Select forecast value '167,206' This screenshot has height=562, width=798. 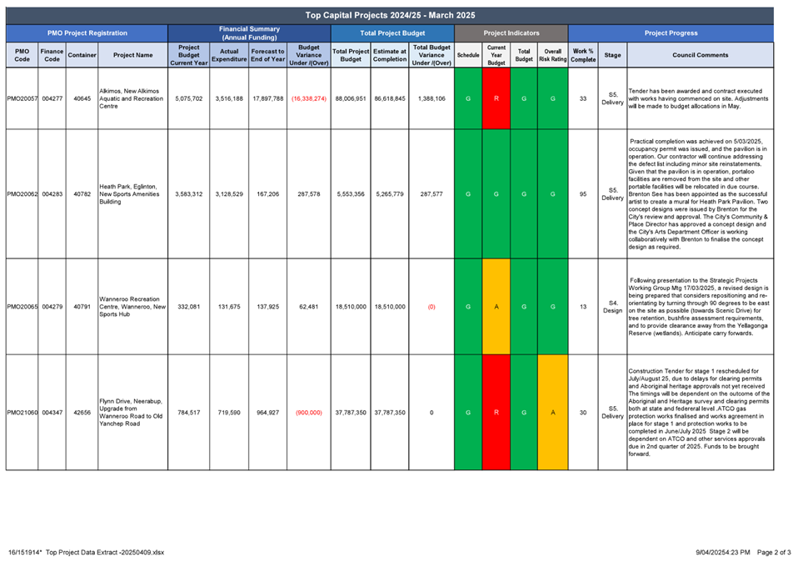268,194
